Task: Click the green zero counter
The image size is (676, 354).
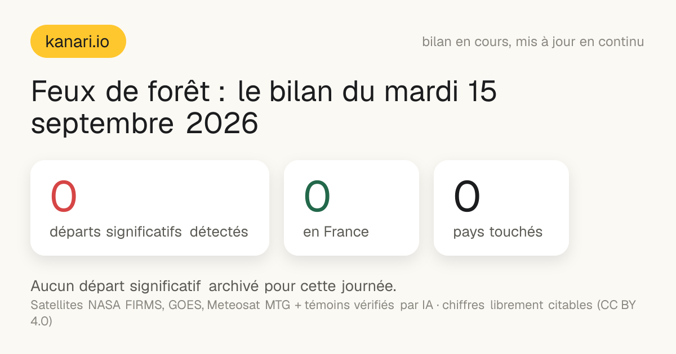Action: pos(317,196)
